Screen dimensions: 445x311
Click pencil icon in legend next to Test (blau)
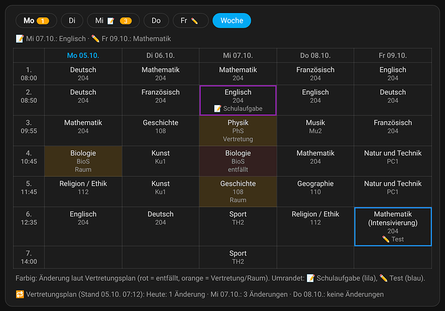click(x=384, y=278)
